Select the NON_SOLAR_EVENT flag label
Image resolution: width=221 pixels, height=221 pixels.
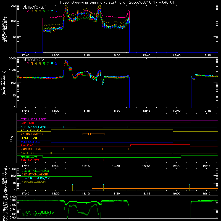tap(33, 127)
